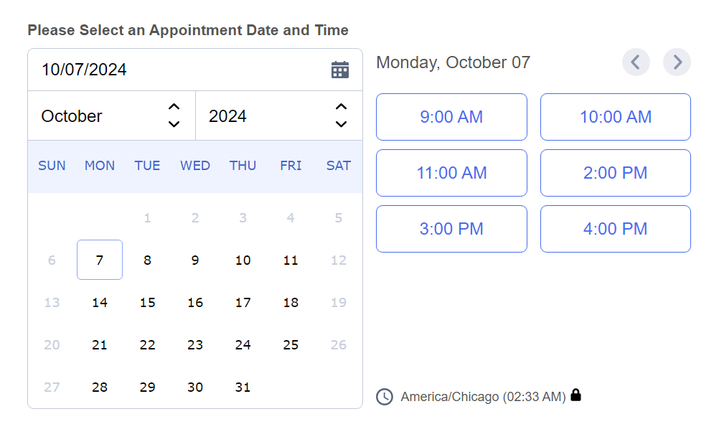Choose October 23 in calendar
The width and height of the screenshot is (719, 442).
[x=195, y=345]
